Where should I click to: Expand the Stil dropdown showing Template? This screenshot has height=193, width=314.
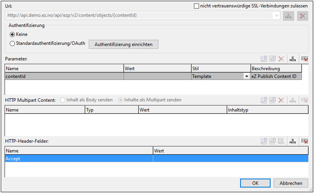(246, 76)
